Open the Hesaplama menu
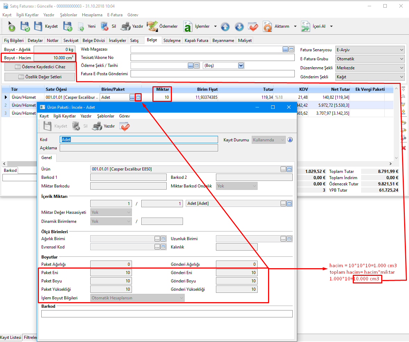 click(92, 15)
